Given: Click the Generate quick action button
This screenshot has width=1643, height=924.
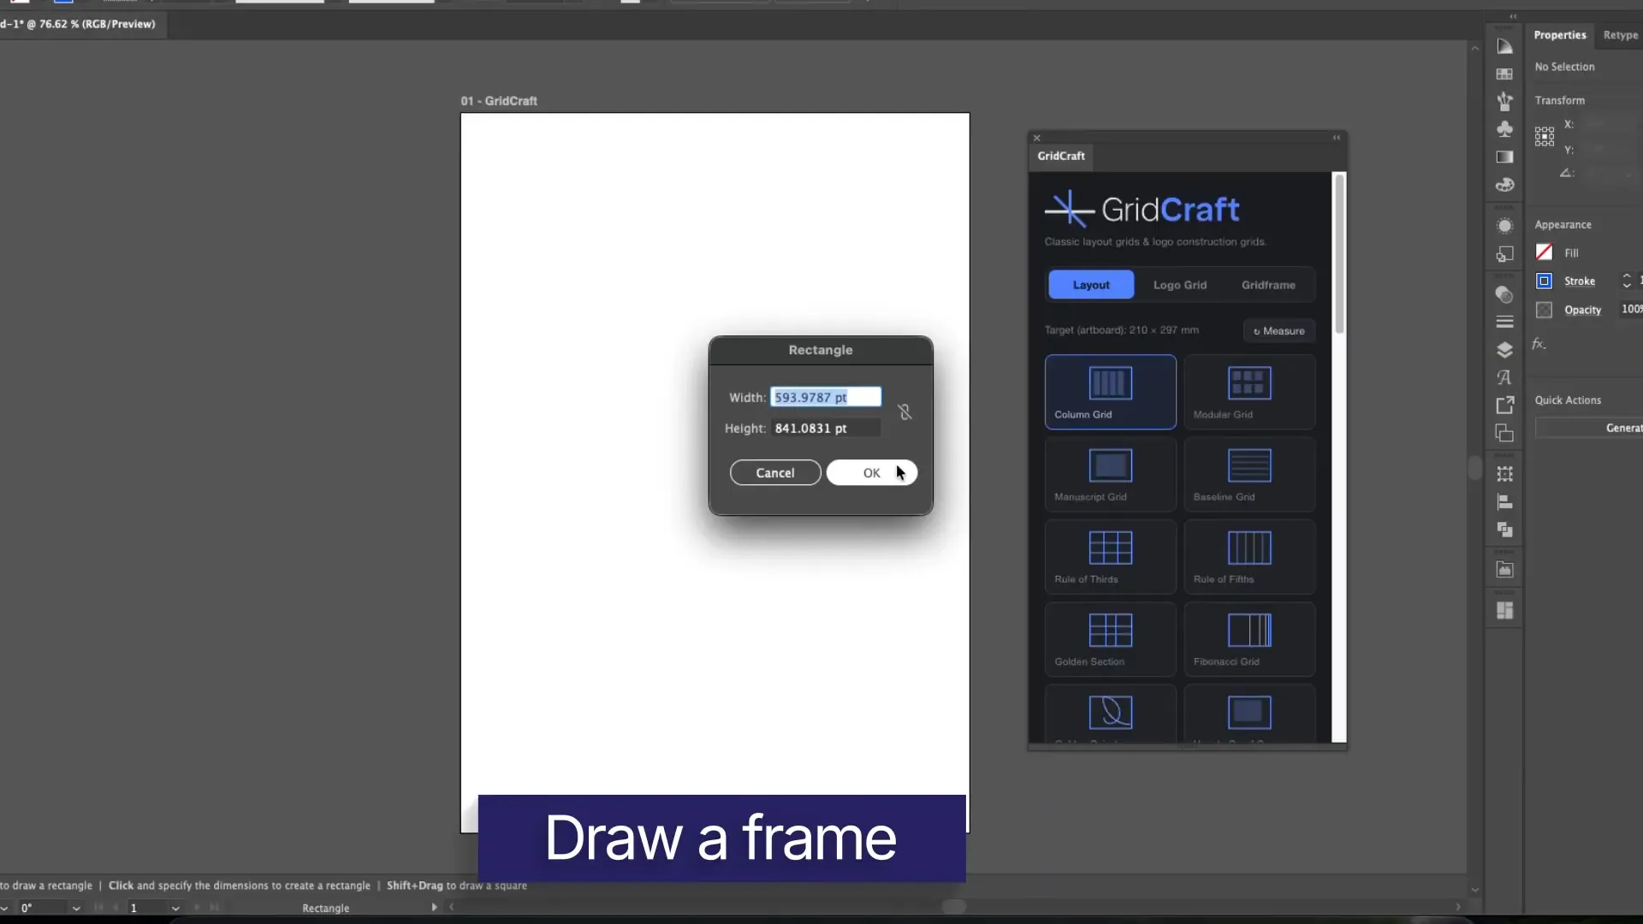Looking at the screenshot, I should click(1589, 428).
